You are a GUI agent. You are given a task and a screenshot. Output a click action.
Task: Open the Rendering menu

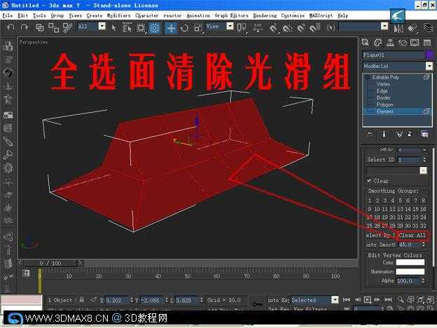pos(265,15)
